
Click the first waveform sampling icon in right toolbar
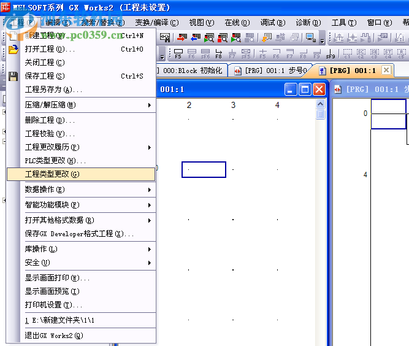338,37
